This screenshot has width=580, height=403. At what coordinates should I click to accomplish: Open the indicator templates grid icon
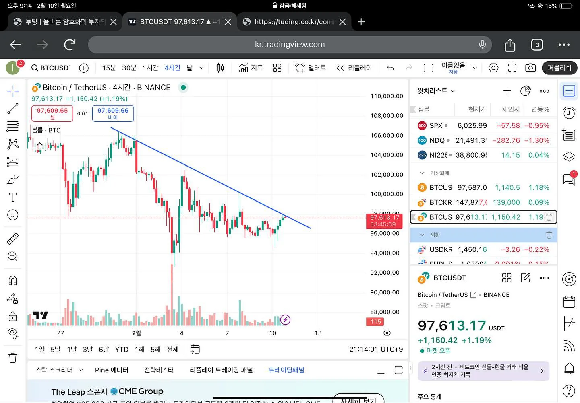277,68
